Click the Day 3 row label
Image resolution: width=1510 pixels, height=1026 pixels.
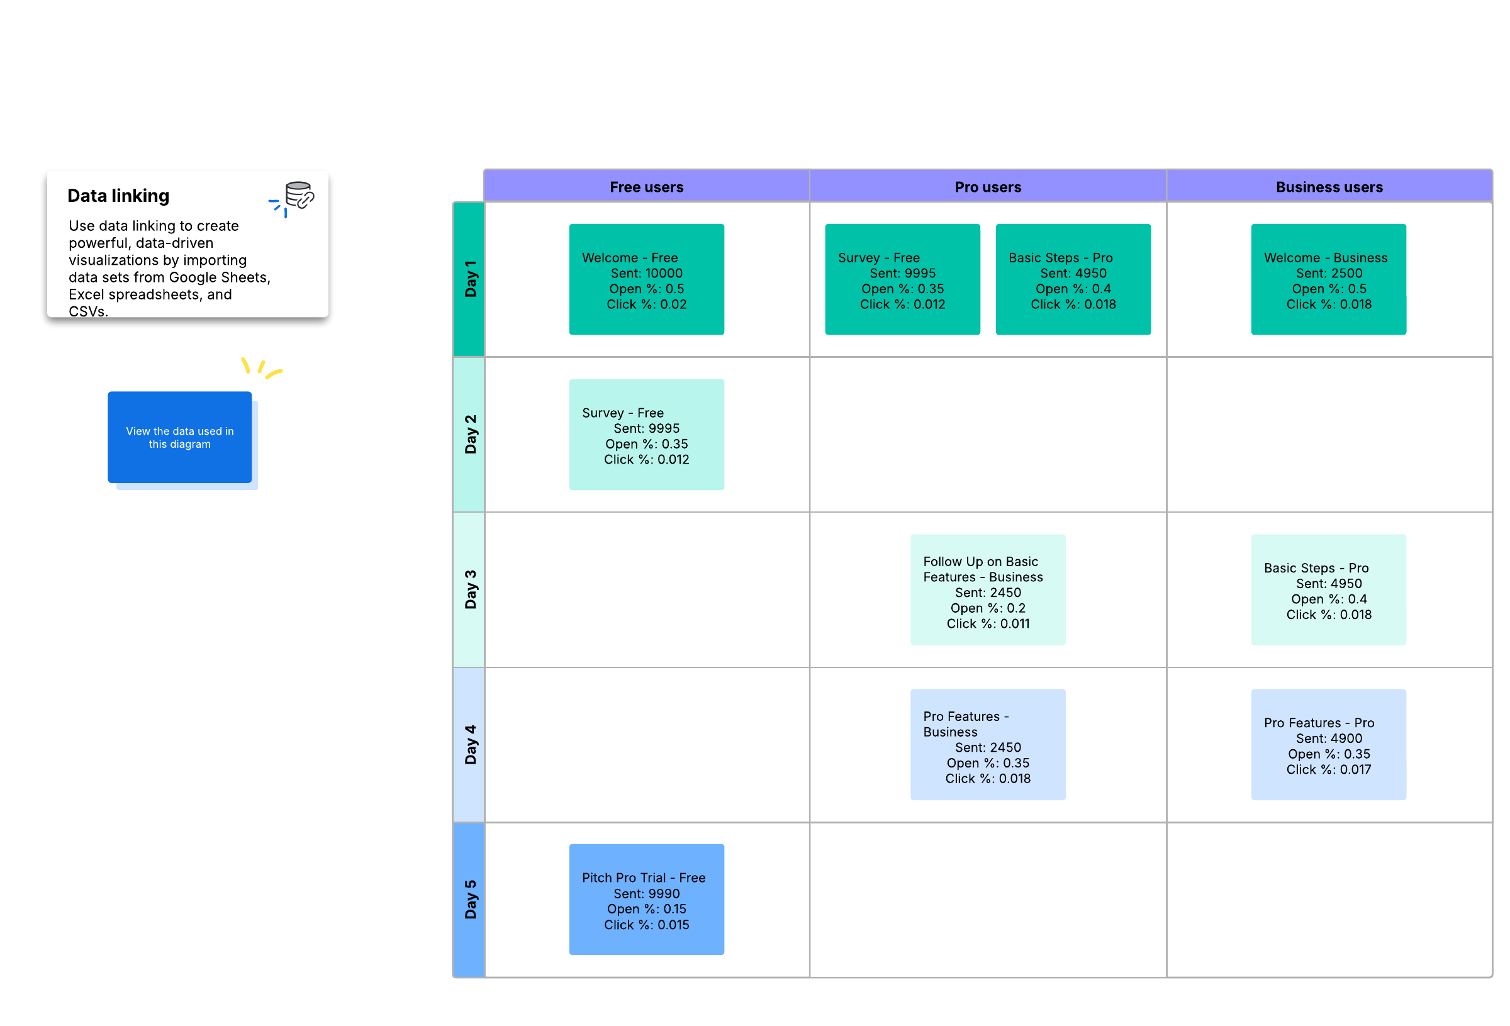(469, 590)
